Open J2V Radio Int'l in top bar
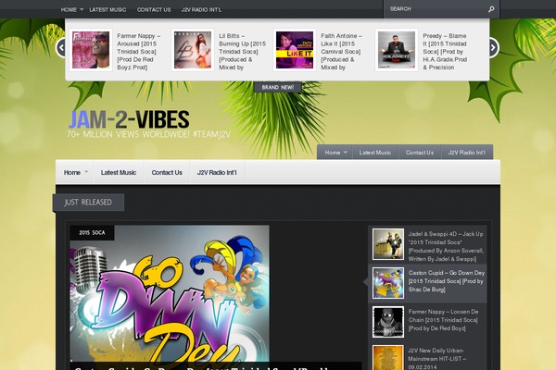The image size is (556, 370). tap(201, 9)
